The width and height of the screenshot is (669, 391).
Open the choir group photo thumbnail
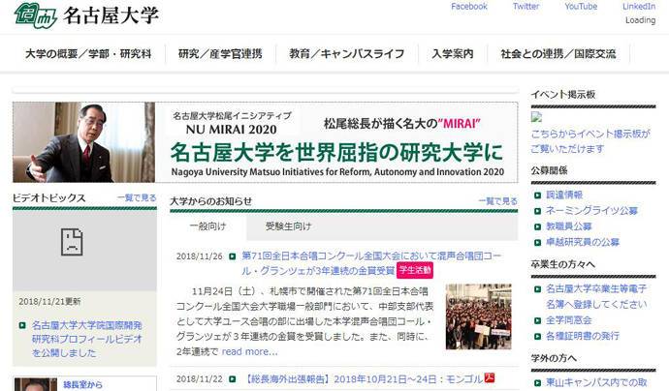[x=478, y=316]
